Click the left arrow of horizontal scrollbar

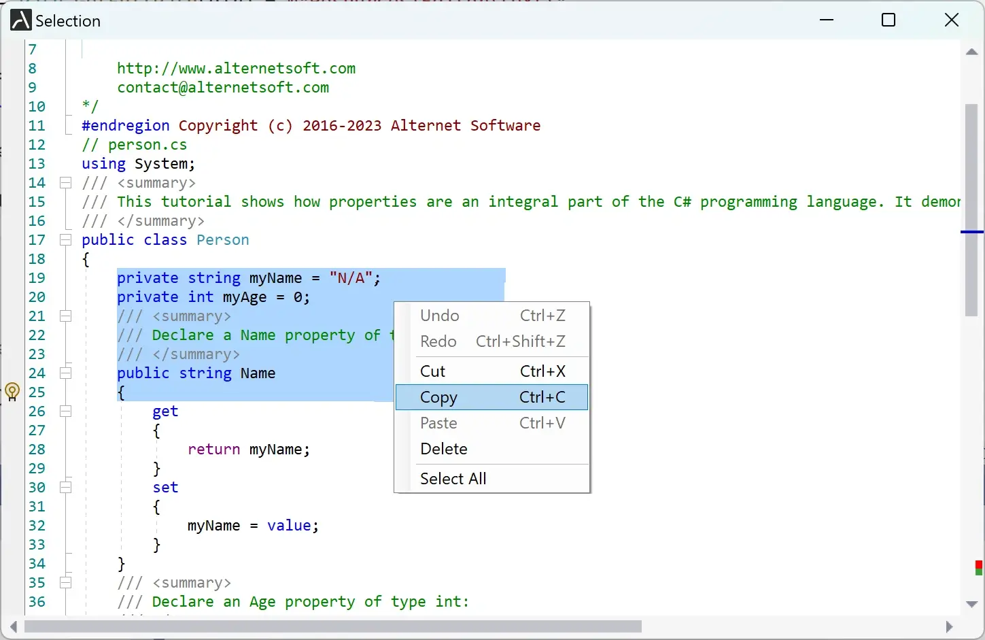tap(14, 626)
